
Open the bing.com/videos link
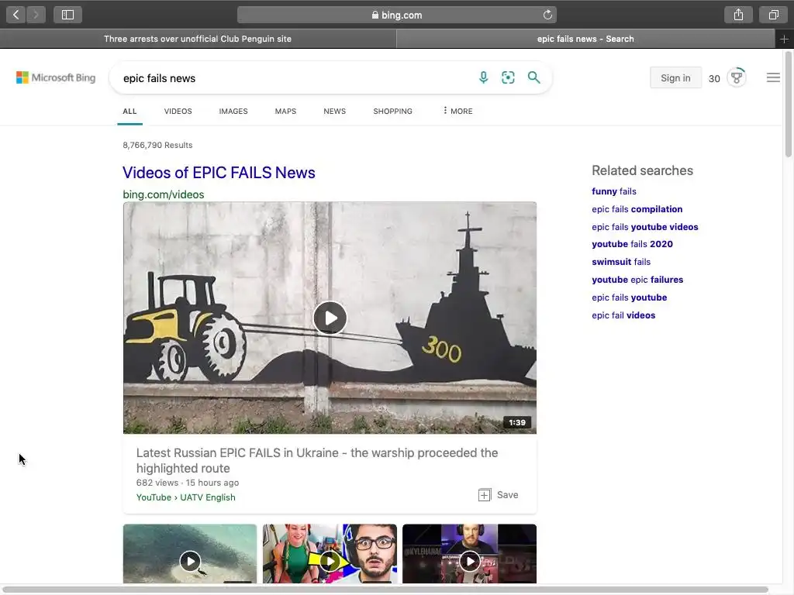click(x=163, y=194)
